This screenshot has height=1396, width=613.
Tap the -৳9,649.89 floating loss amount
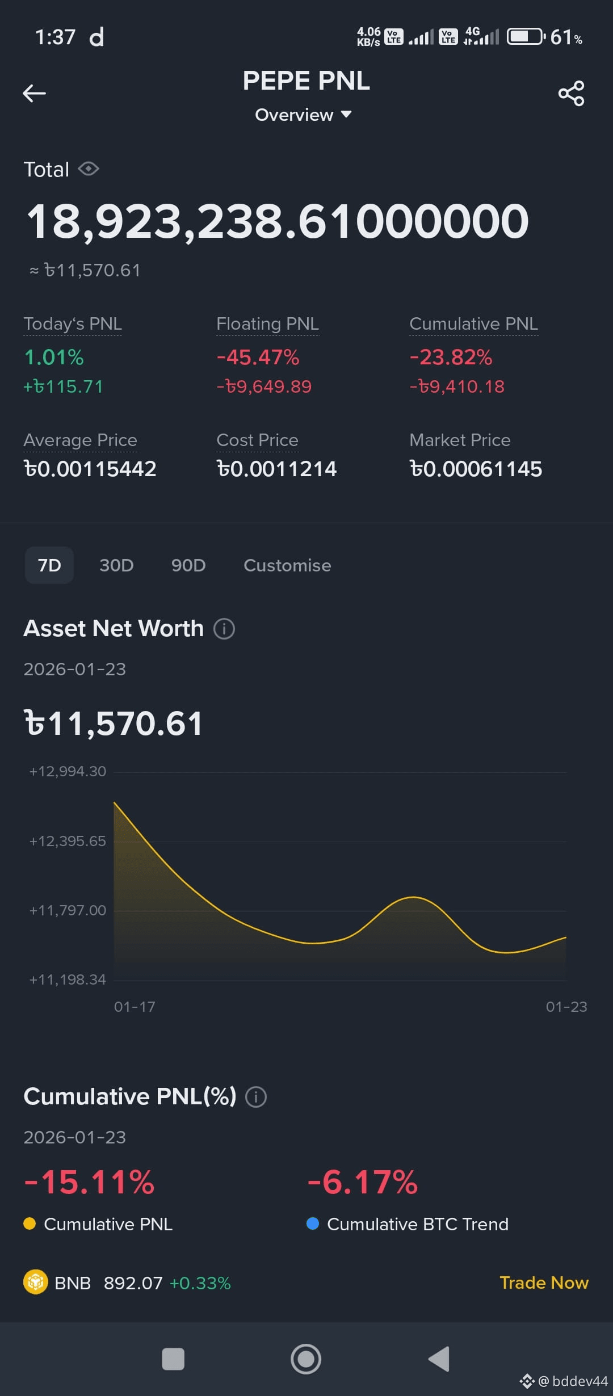(x=264, y=387)
